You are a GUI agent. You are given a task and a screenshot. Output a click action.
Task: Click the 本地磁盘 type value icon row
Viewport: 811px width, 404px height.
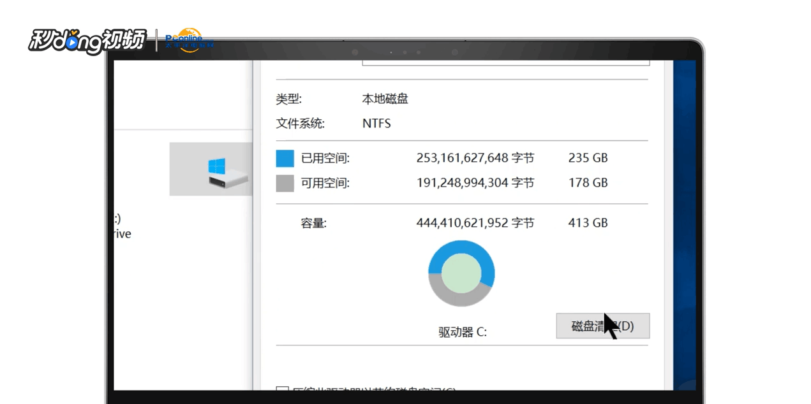[x=385, y=99]
